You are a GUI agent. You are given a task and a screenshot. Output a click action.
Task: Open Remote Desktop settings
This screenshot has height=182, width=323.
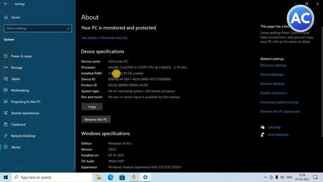pyautogui.click(x=23, y=136)
